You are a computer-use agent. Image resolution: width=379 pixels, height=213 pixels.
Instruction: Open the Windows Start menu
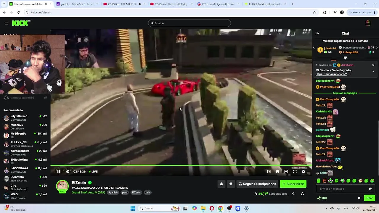pyautogui.click(x=133, y=208)
